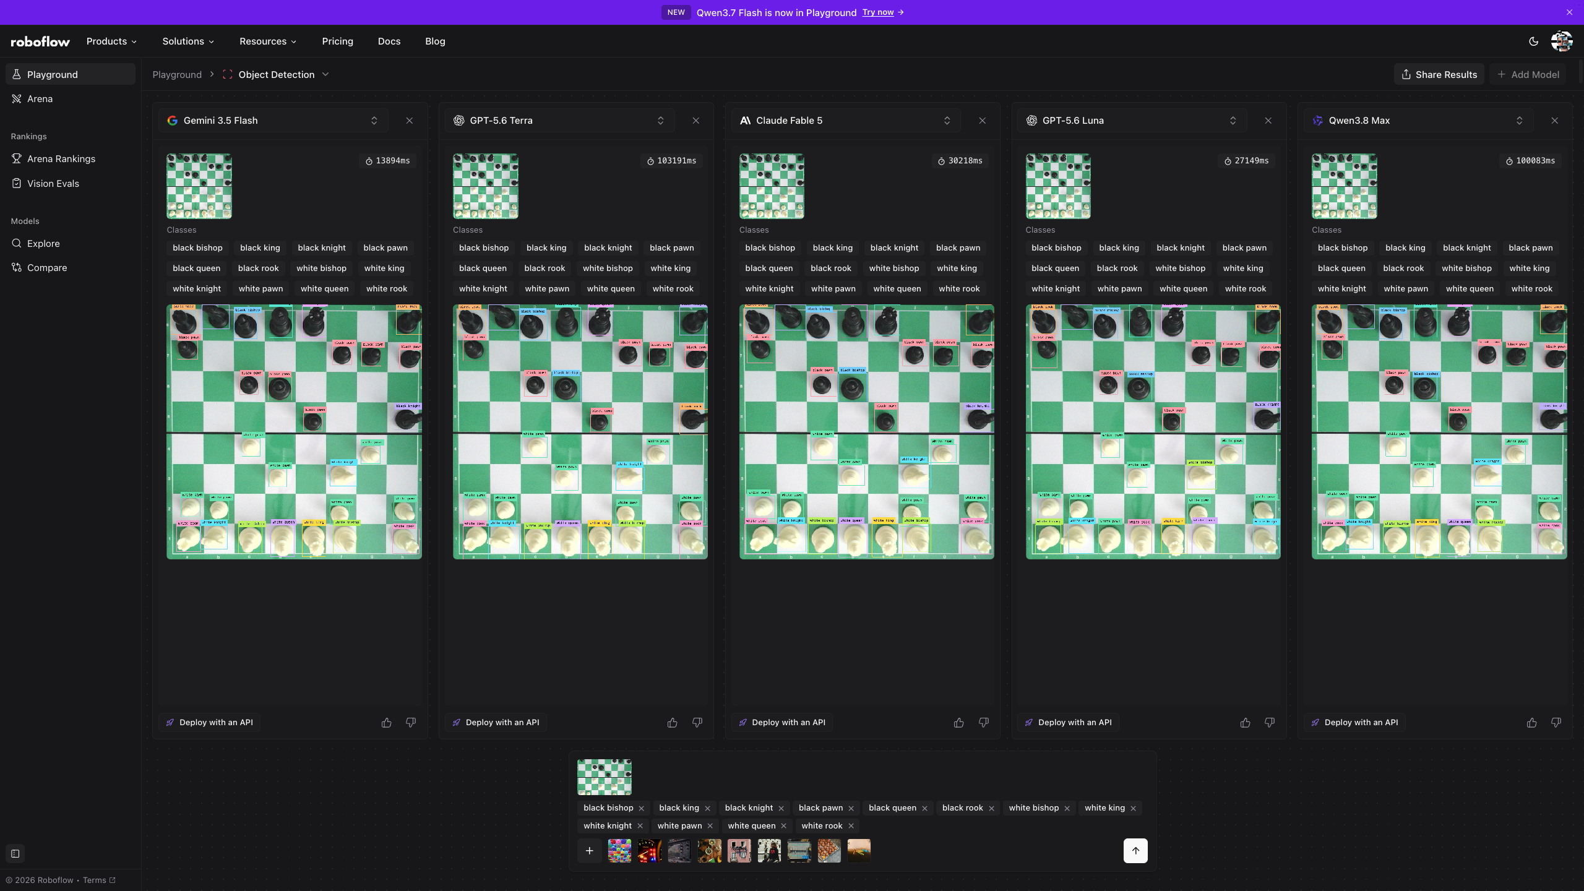Thumbs down the Gemini 3.5 Flash result
Viewport: 1584px width, 891px height.
click(411, 723)
